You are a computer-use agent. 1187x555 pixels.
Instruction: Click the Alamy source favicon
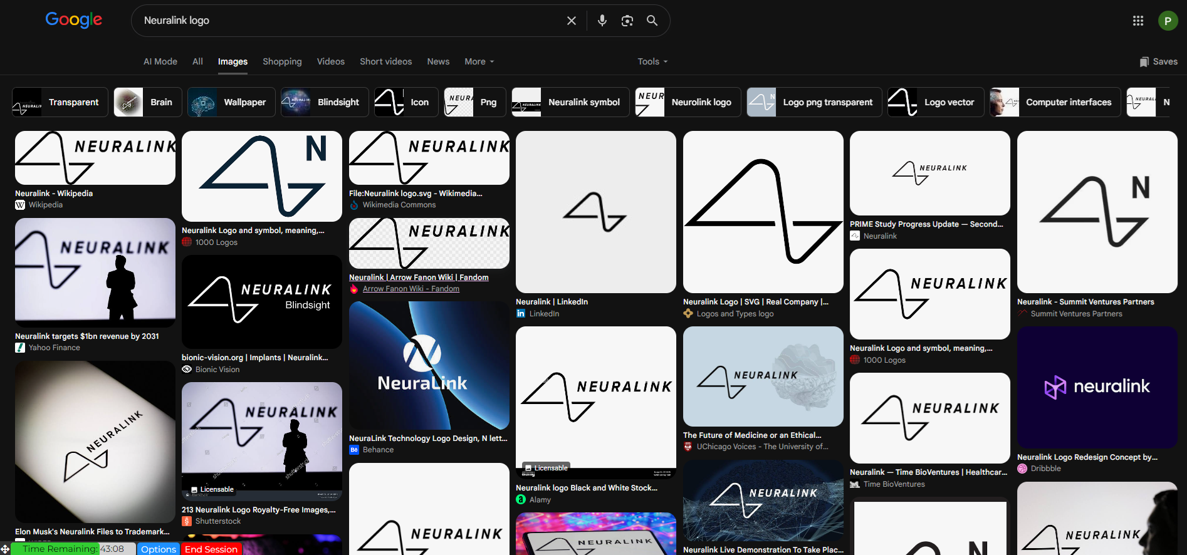pyautogui.click(x=521, y=500)
